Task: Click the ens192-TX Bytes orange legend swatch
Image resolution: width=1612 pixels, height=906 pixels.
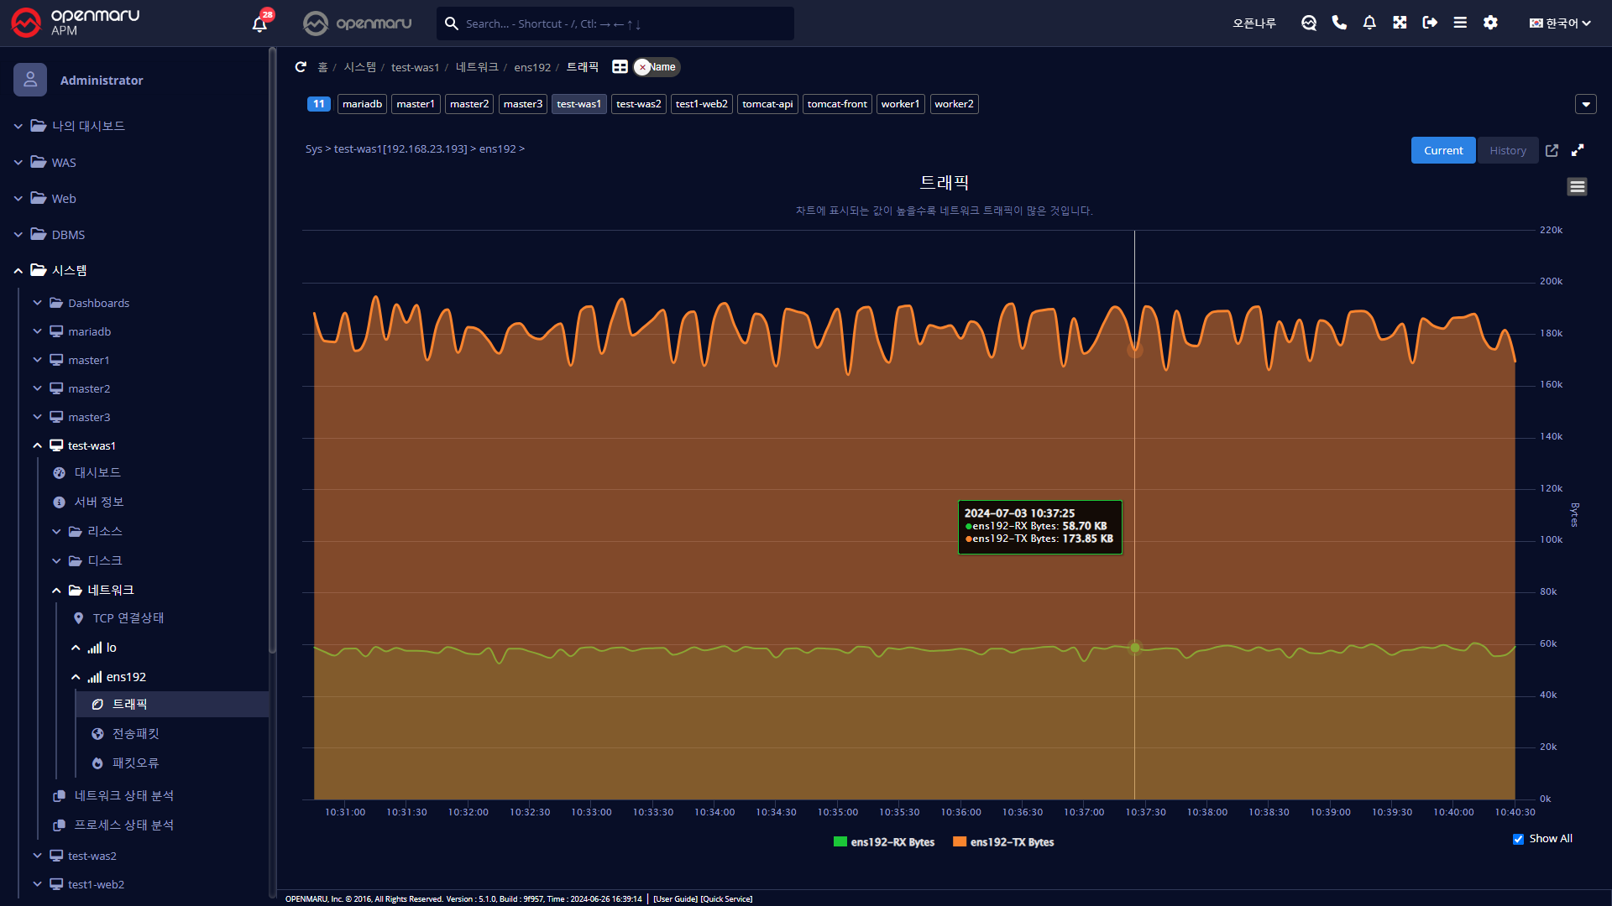Action: 959,841
